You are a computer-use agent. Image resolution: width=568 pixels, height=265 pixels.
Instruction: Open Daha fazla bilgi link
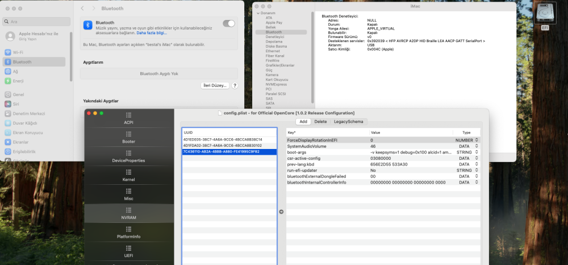click(x=152, y=32)
